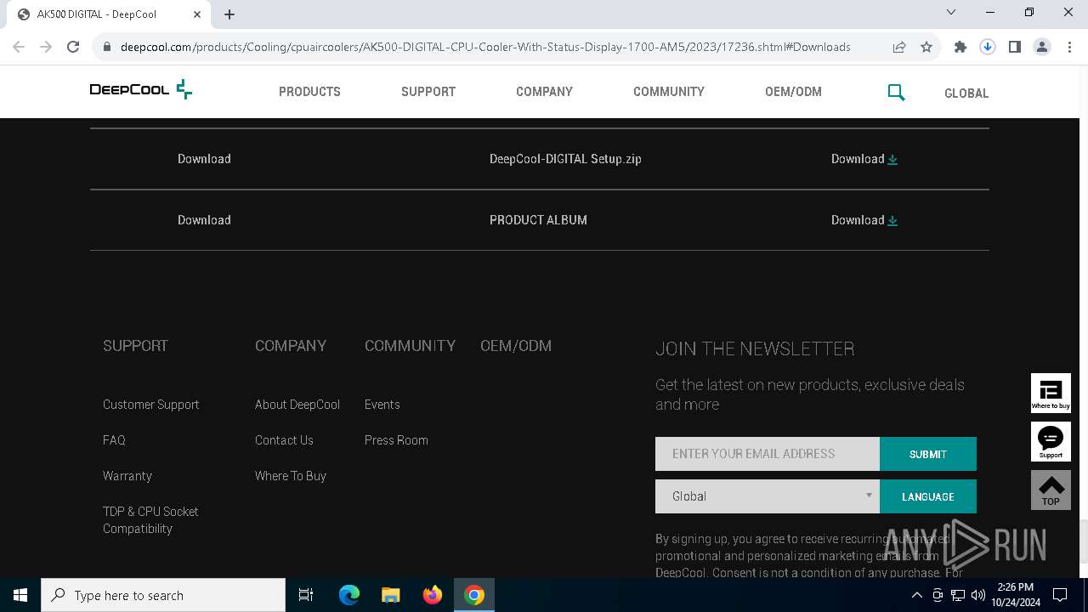Viewport: 1088px width, 612px height.
Task: Open the COMMUNITY navigation menu
Action: pos(669,92)
